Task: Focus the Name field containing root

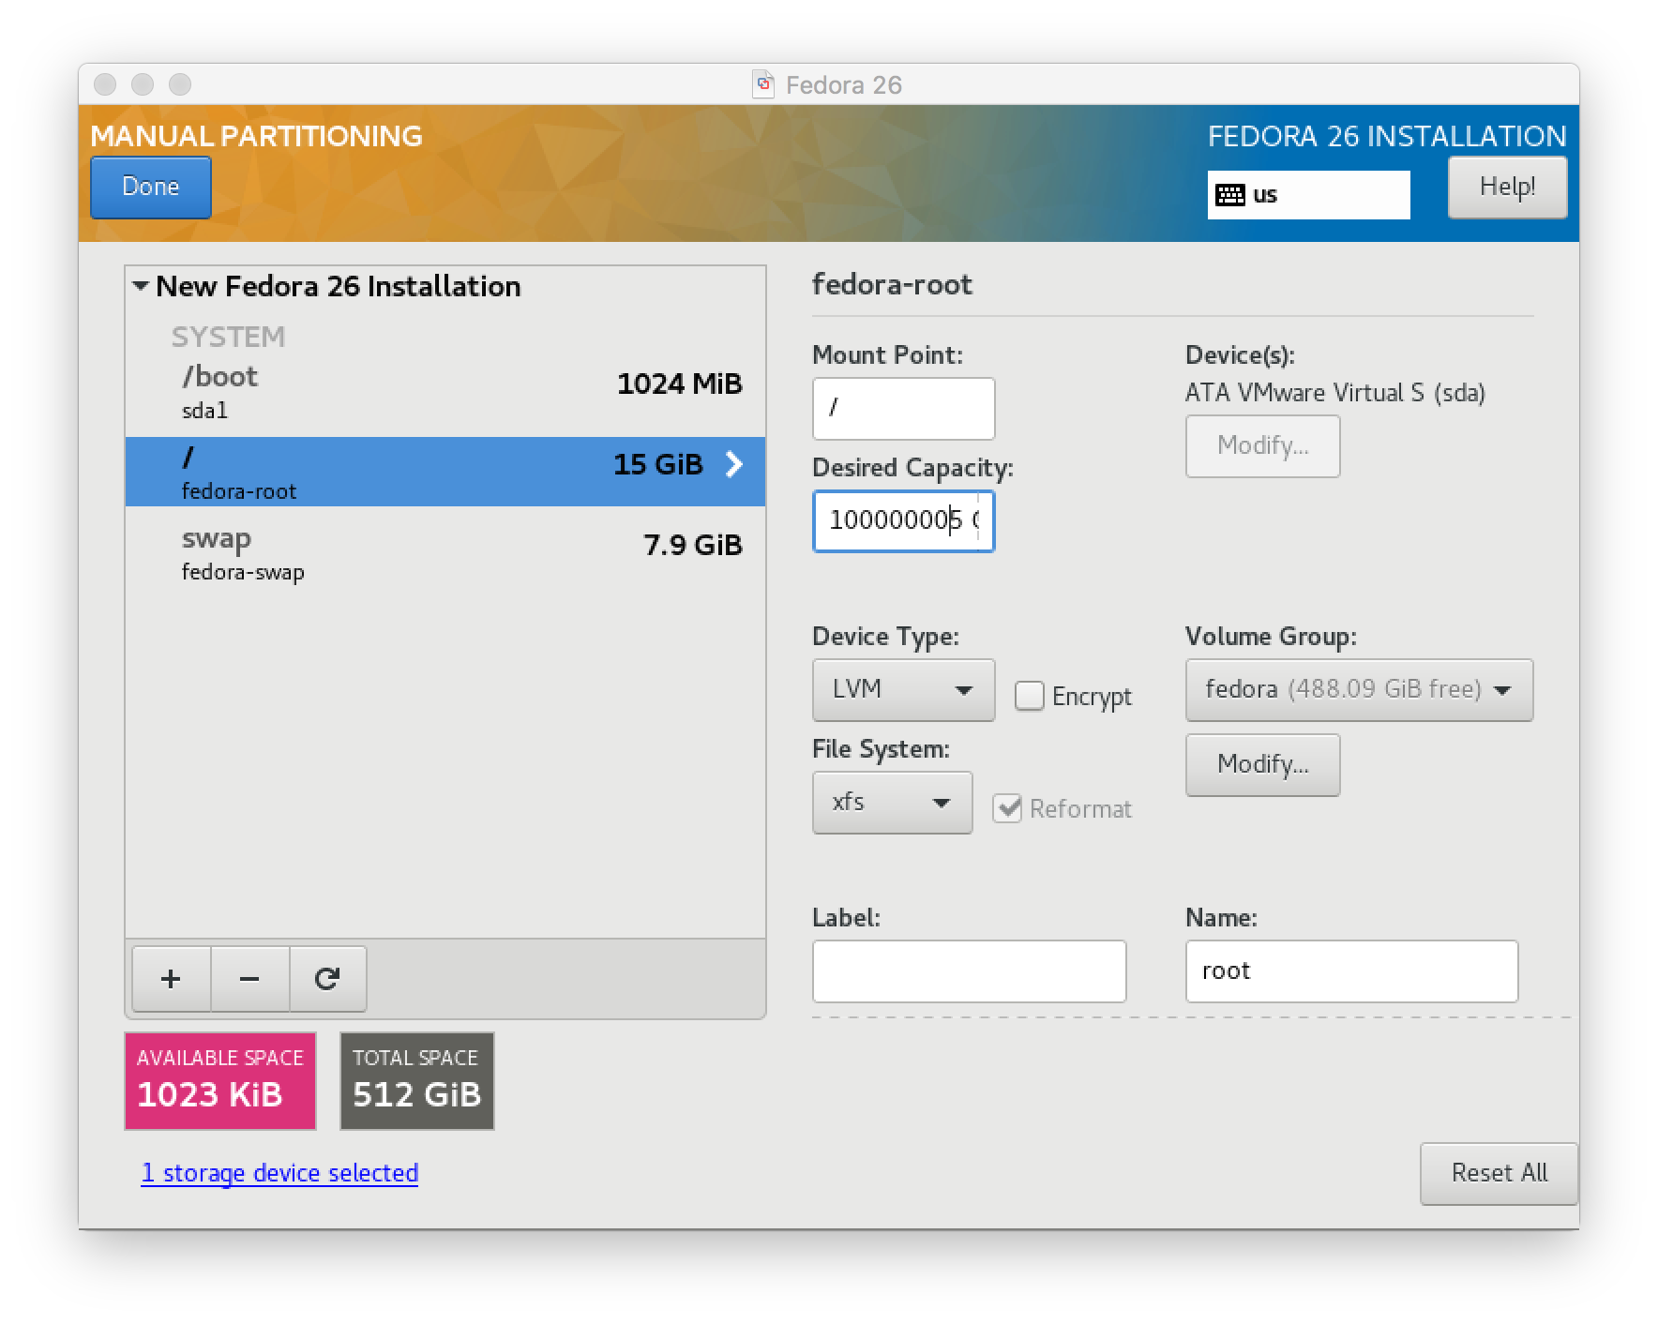Action: [1351, 971]
